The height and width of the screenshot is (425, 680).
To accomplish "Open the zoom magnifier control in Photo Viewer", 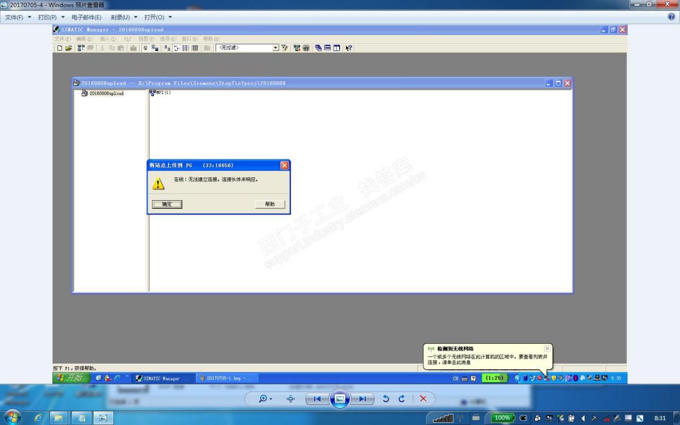I will [x=265, y=398].
